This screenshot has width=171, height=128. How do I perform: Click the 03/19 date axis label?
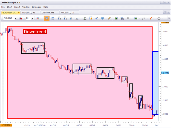92,125
